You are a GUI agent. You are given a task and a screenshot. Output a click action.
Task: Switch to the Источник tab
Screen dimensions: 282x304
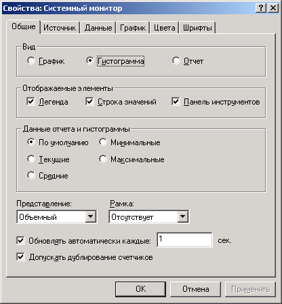(60, 28)
